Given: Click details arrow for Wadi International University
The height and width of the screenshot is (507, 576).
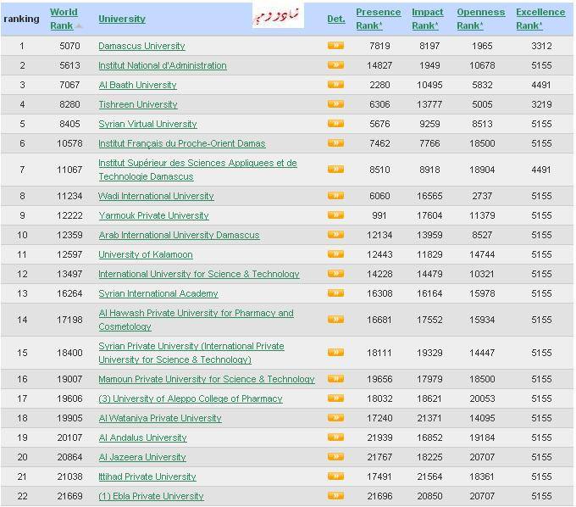Looking at the screenshot, I should (335, 196).
